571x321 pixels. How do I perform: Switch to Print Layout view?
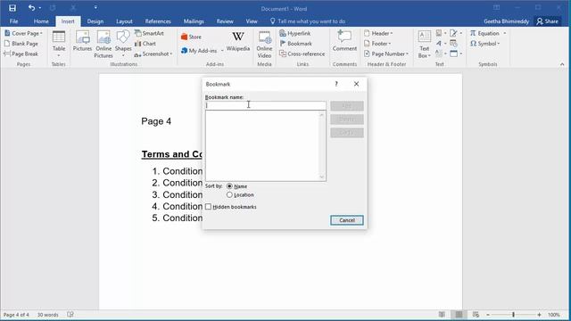[459, 315]
